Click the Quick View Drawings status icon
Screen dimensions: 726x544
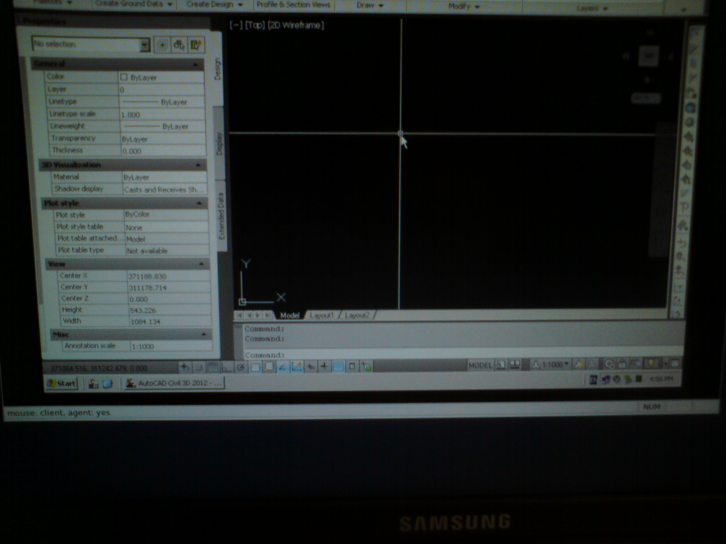tap(515, 365)
